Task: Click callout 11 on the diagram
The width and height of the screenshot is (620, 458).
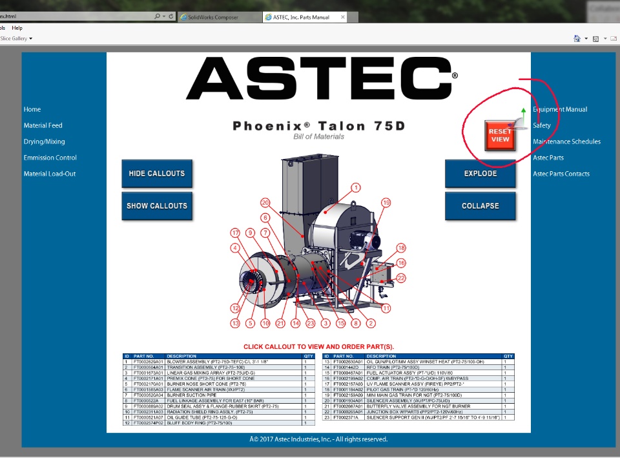Action: (x=386, y=307)
